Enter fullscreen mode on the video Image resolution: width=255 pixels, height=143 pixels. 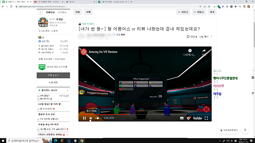(206, 118)
